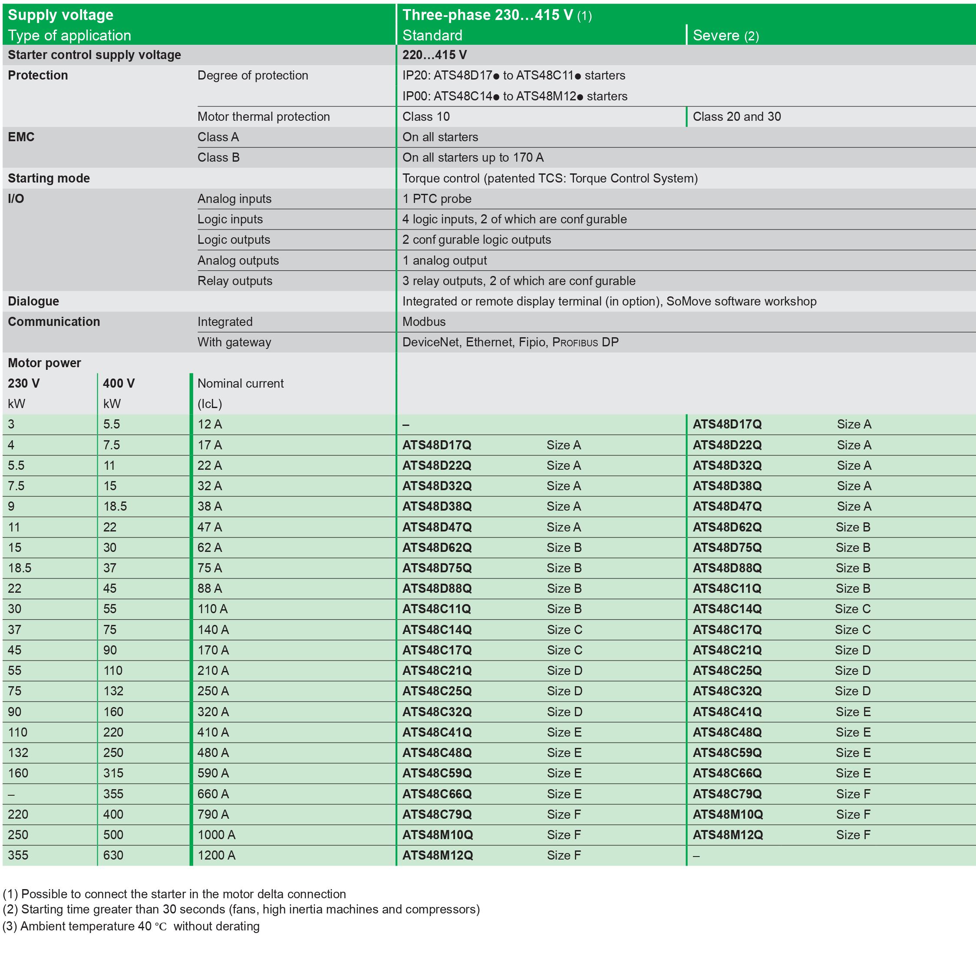976x953 pixels.
Task: Click 'Class 20 and 30' value
Action: (736, 116)
